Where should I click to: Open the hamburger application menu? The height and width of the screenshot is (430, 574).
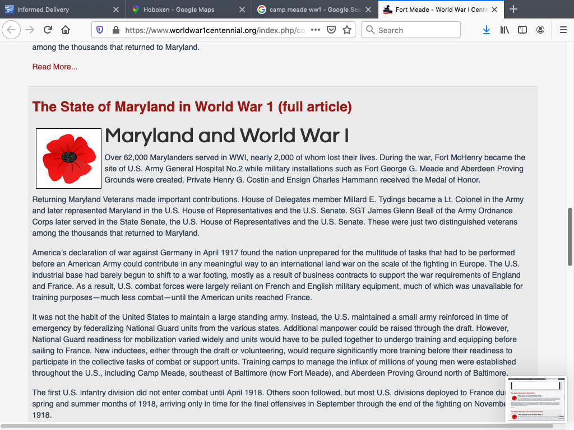(563, 30)
